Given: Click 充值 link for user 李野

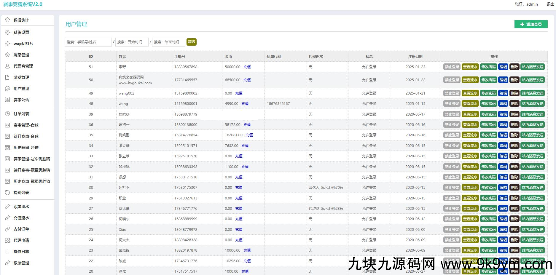Looking at the screenshot, I should (247, 67).
